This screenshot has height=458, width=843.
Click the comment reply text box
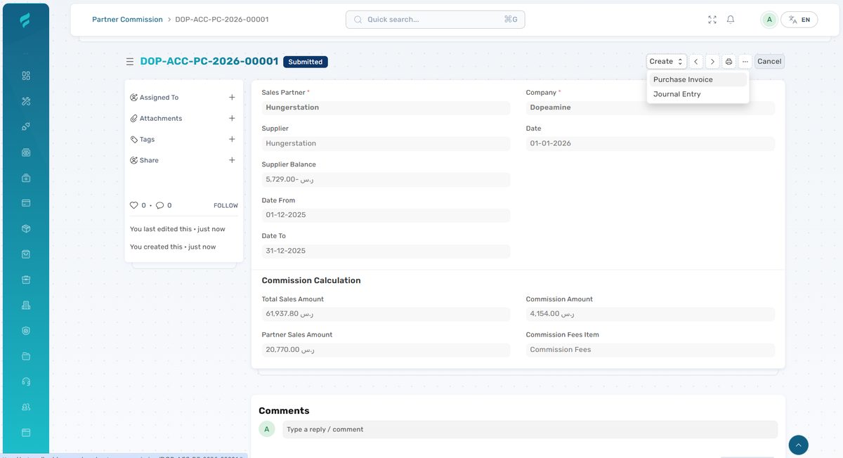[530, 429]
